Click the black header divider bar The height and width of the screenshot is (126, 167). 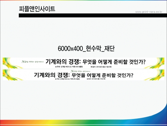(93, 15)
